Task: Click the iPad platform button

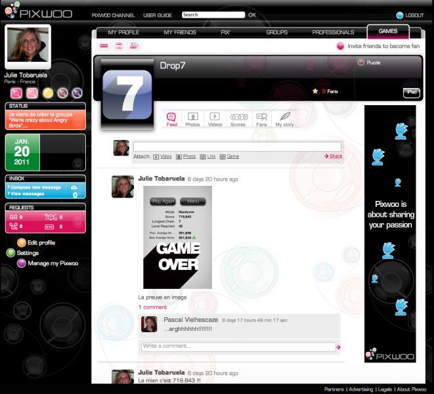Action: pyautogui.click(x=411, y=93)
